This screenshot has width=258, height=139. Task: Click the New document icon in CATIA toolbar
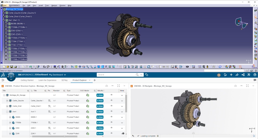[x=4, y=67]
